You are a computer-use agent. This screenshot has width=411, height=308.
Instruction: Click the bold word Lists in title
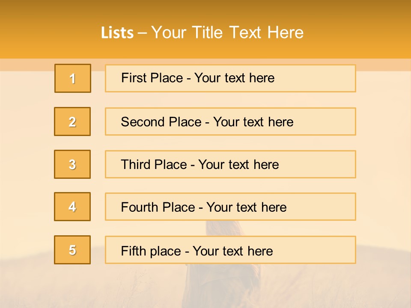point(117,33)
